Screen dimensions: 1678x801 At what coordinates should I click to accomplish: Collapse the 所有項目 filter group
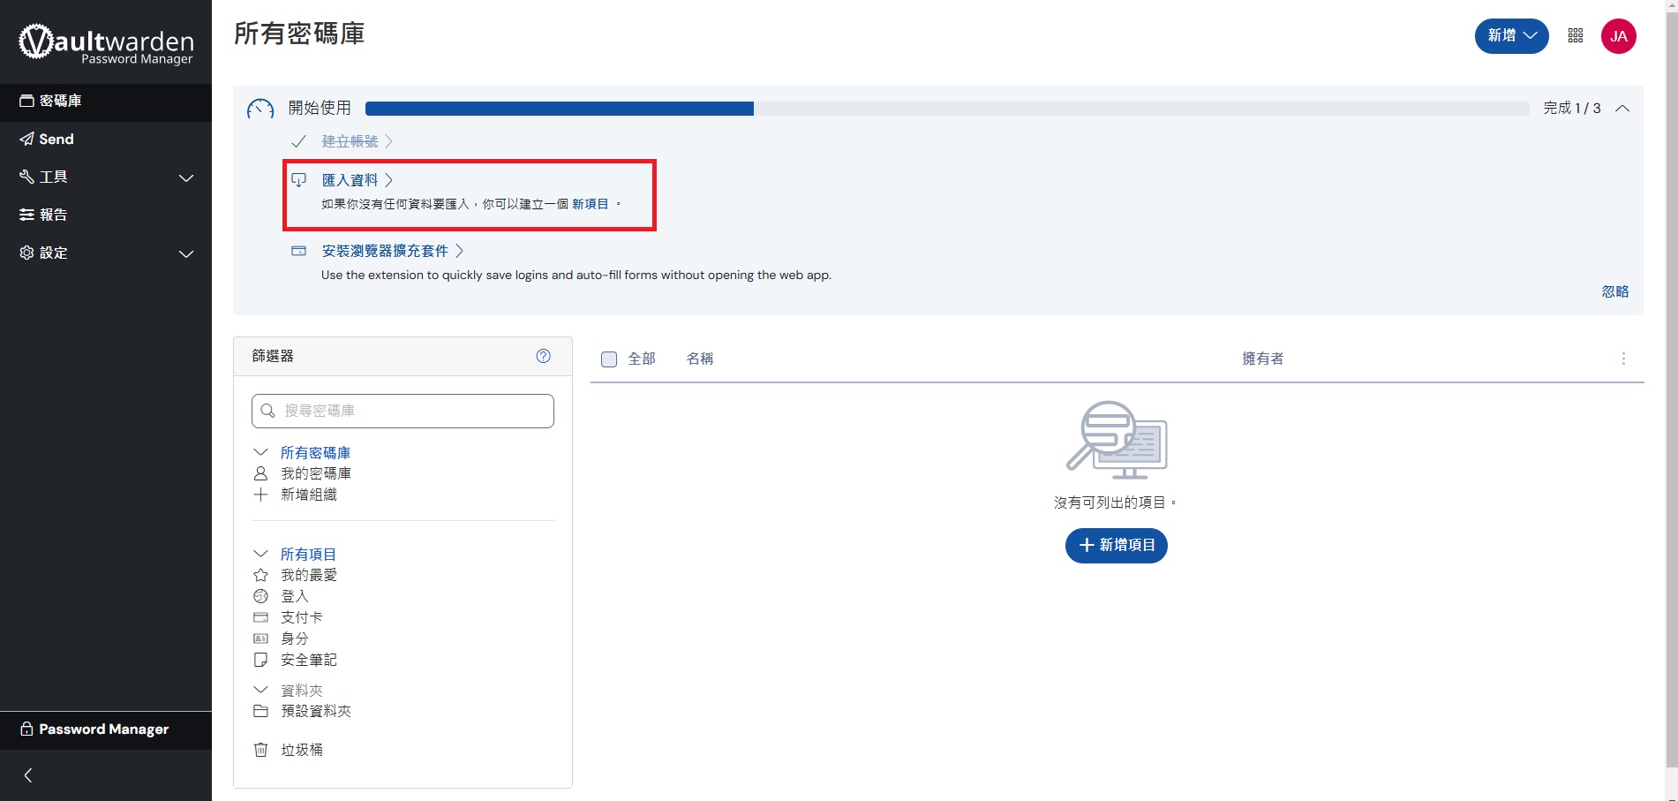[x=260, y=554]
